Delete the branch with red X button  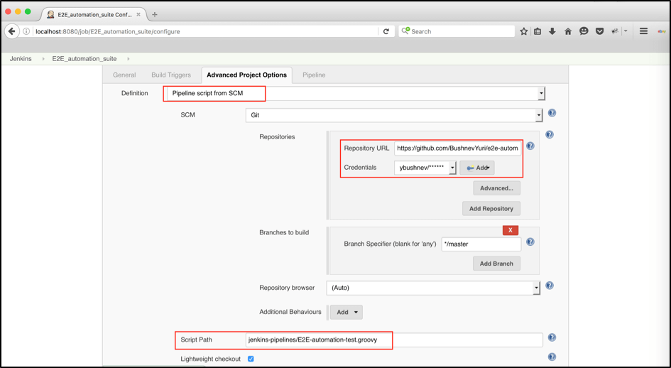tap(510, 230)
